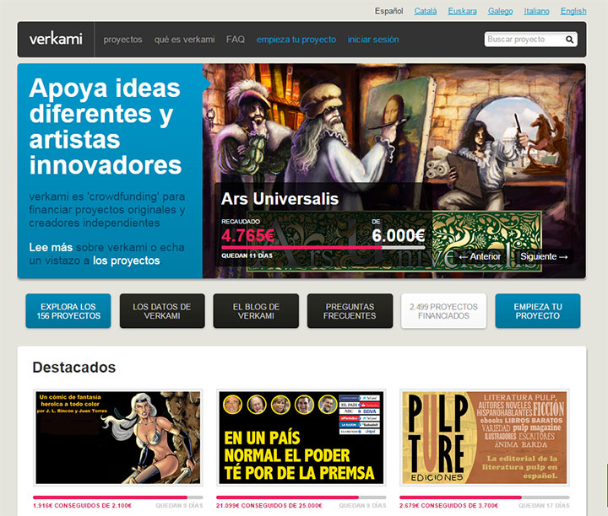Click the verkami logo
608x516 pixels.
click(x=56, y=40)
